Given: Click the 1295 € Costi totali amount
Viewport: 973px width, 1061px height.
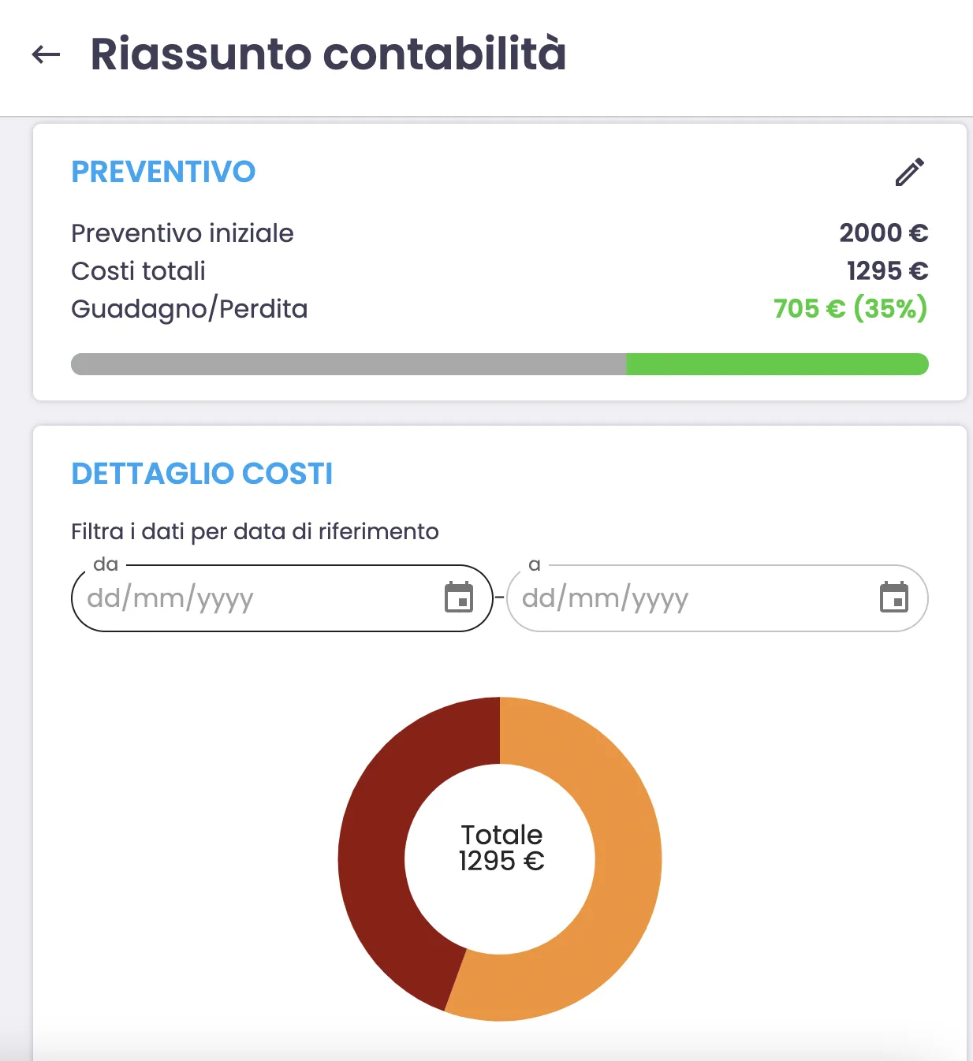Looking at the screenshot, I should pos(887,270).
